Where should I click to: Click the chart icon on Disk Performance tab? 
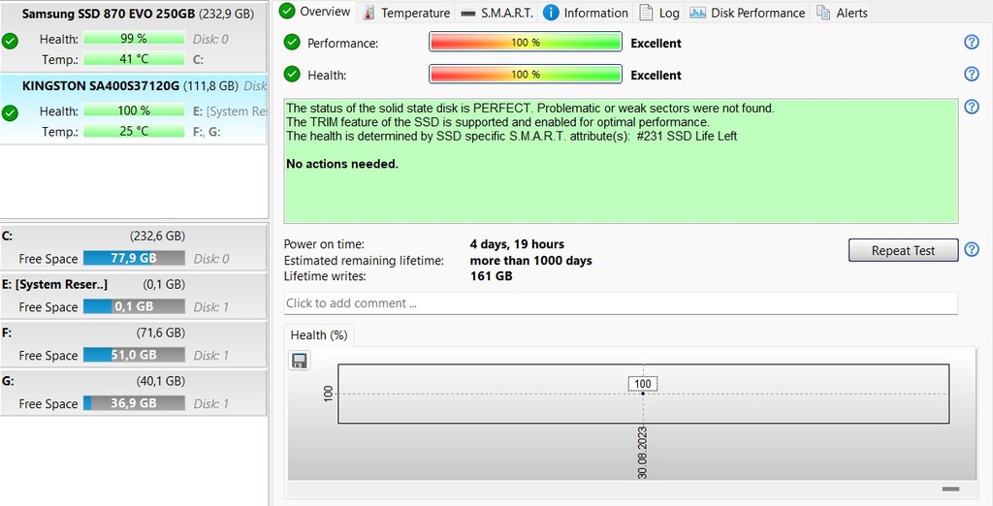point(697,12)
